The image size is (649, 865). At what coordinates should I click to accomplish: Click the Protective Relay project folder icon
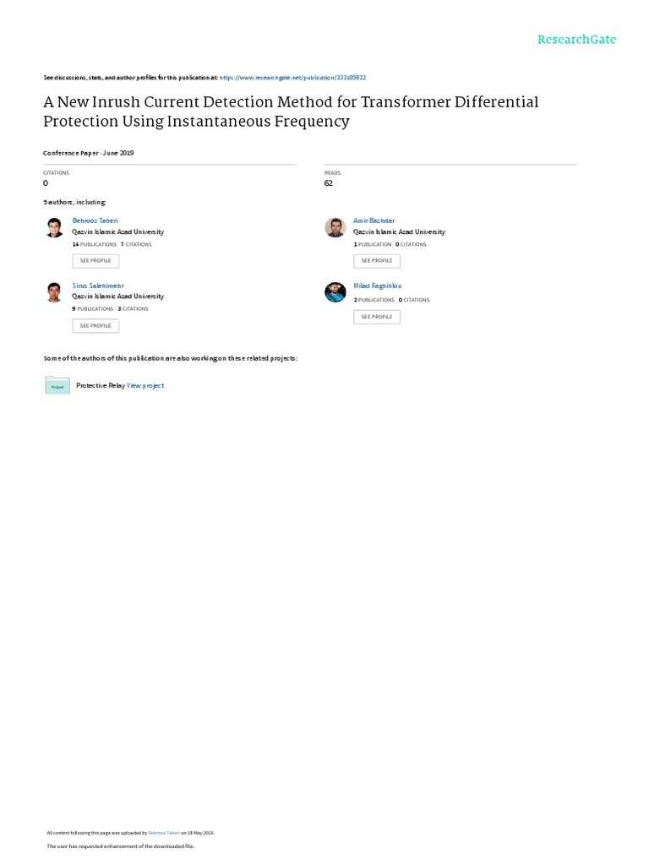(57, 385)
